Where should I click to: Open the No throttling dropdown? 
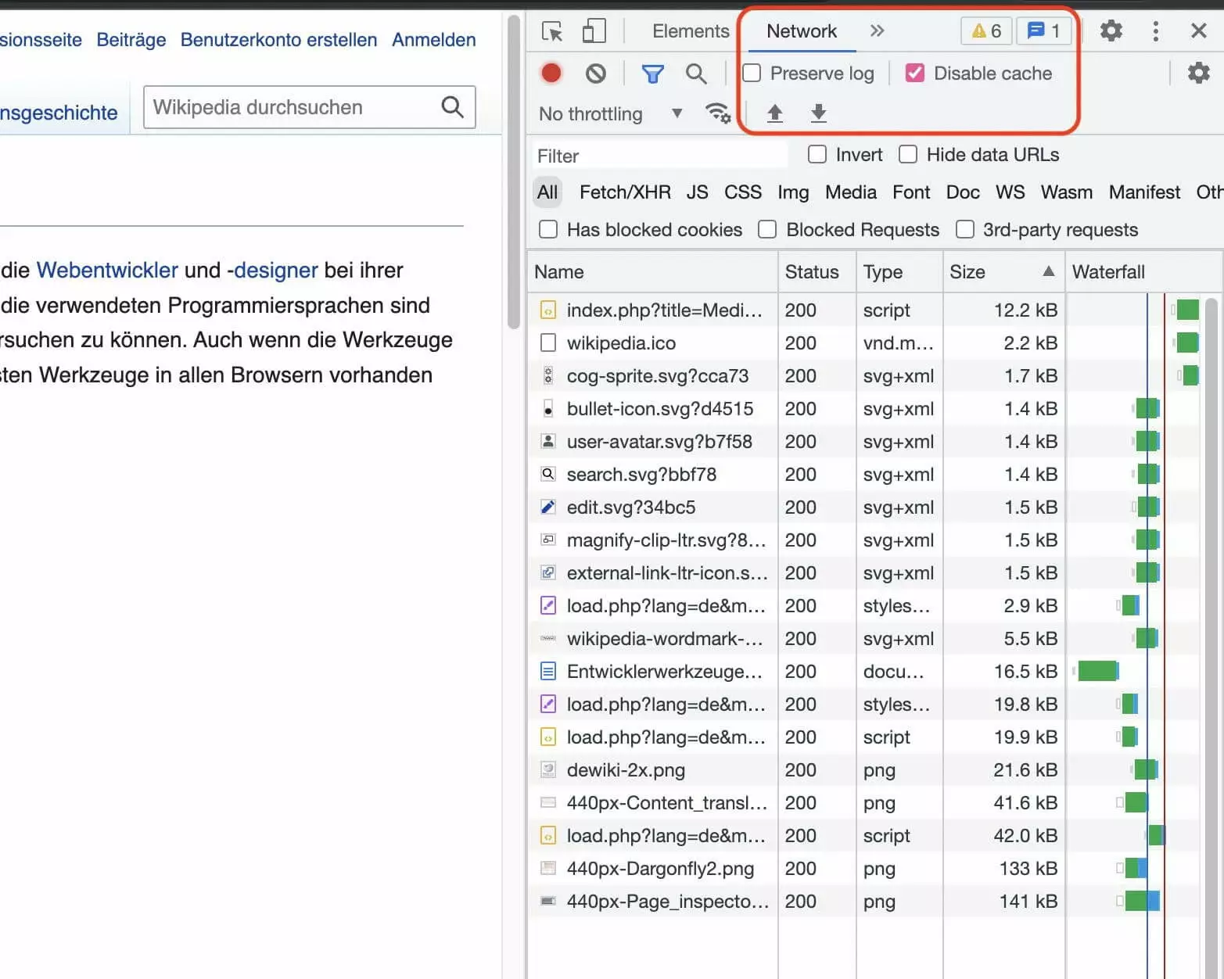point(611,114)
